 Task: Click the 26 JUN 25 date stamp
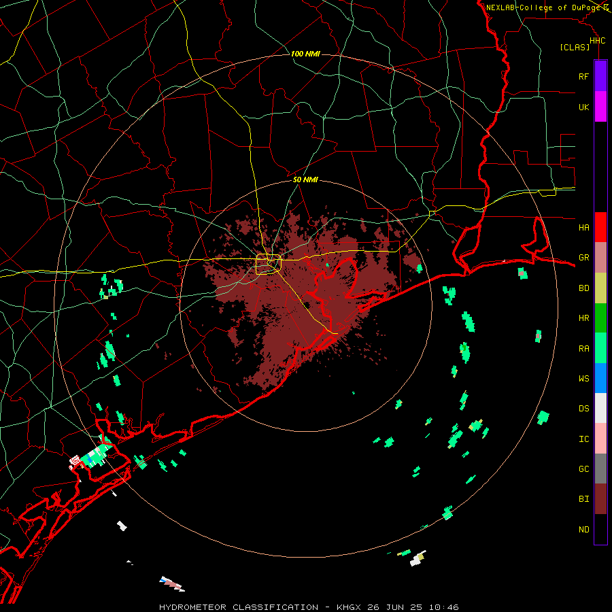(396, 607)
